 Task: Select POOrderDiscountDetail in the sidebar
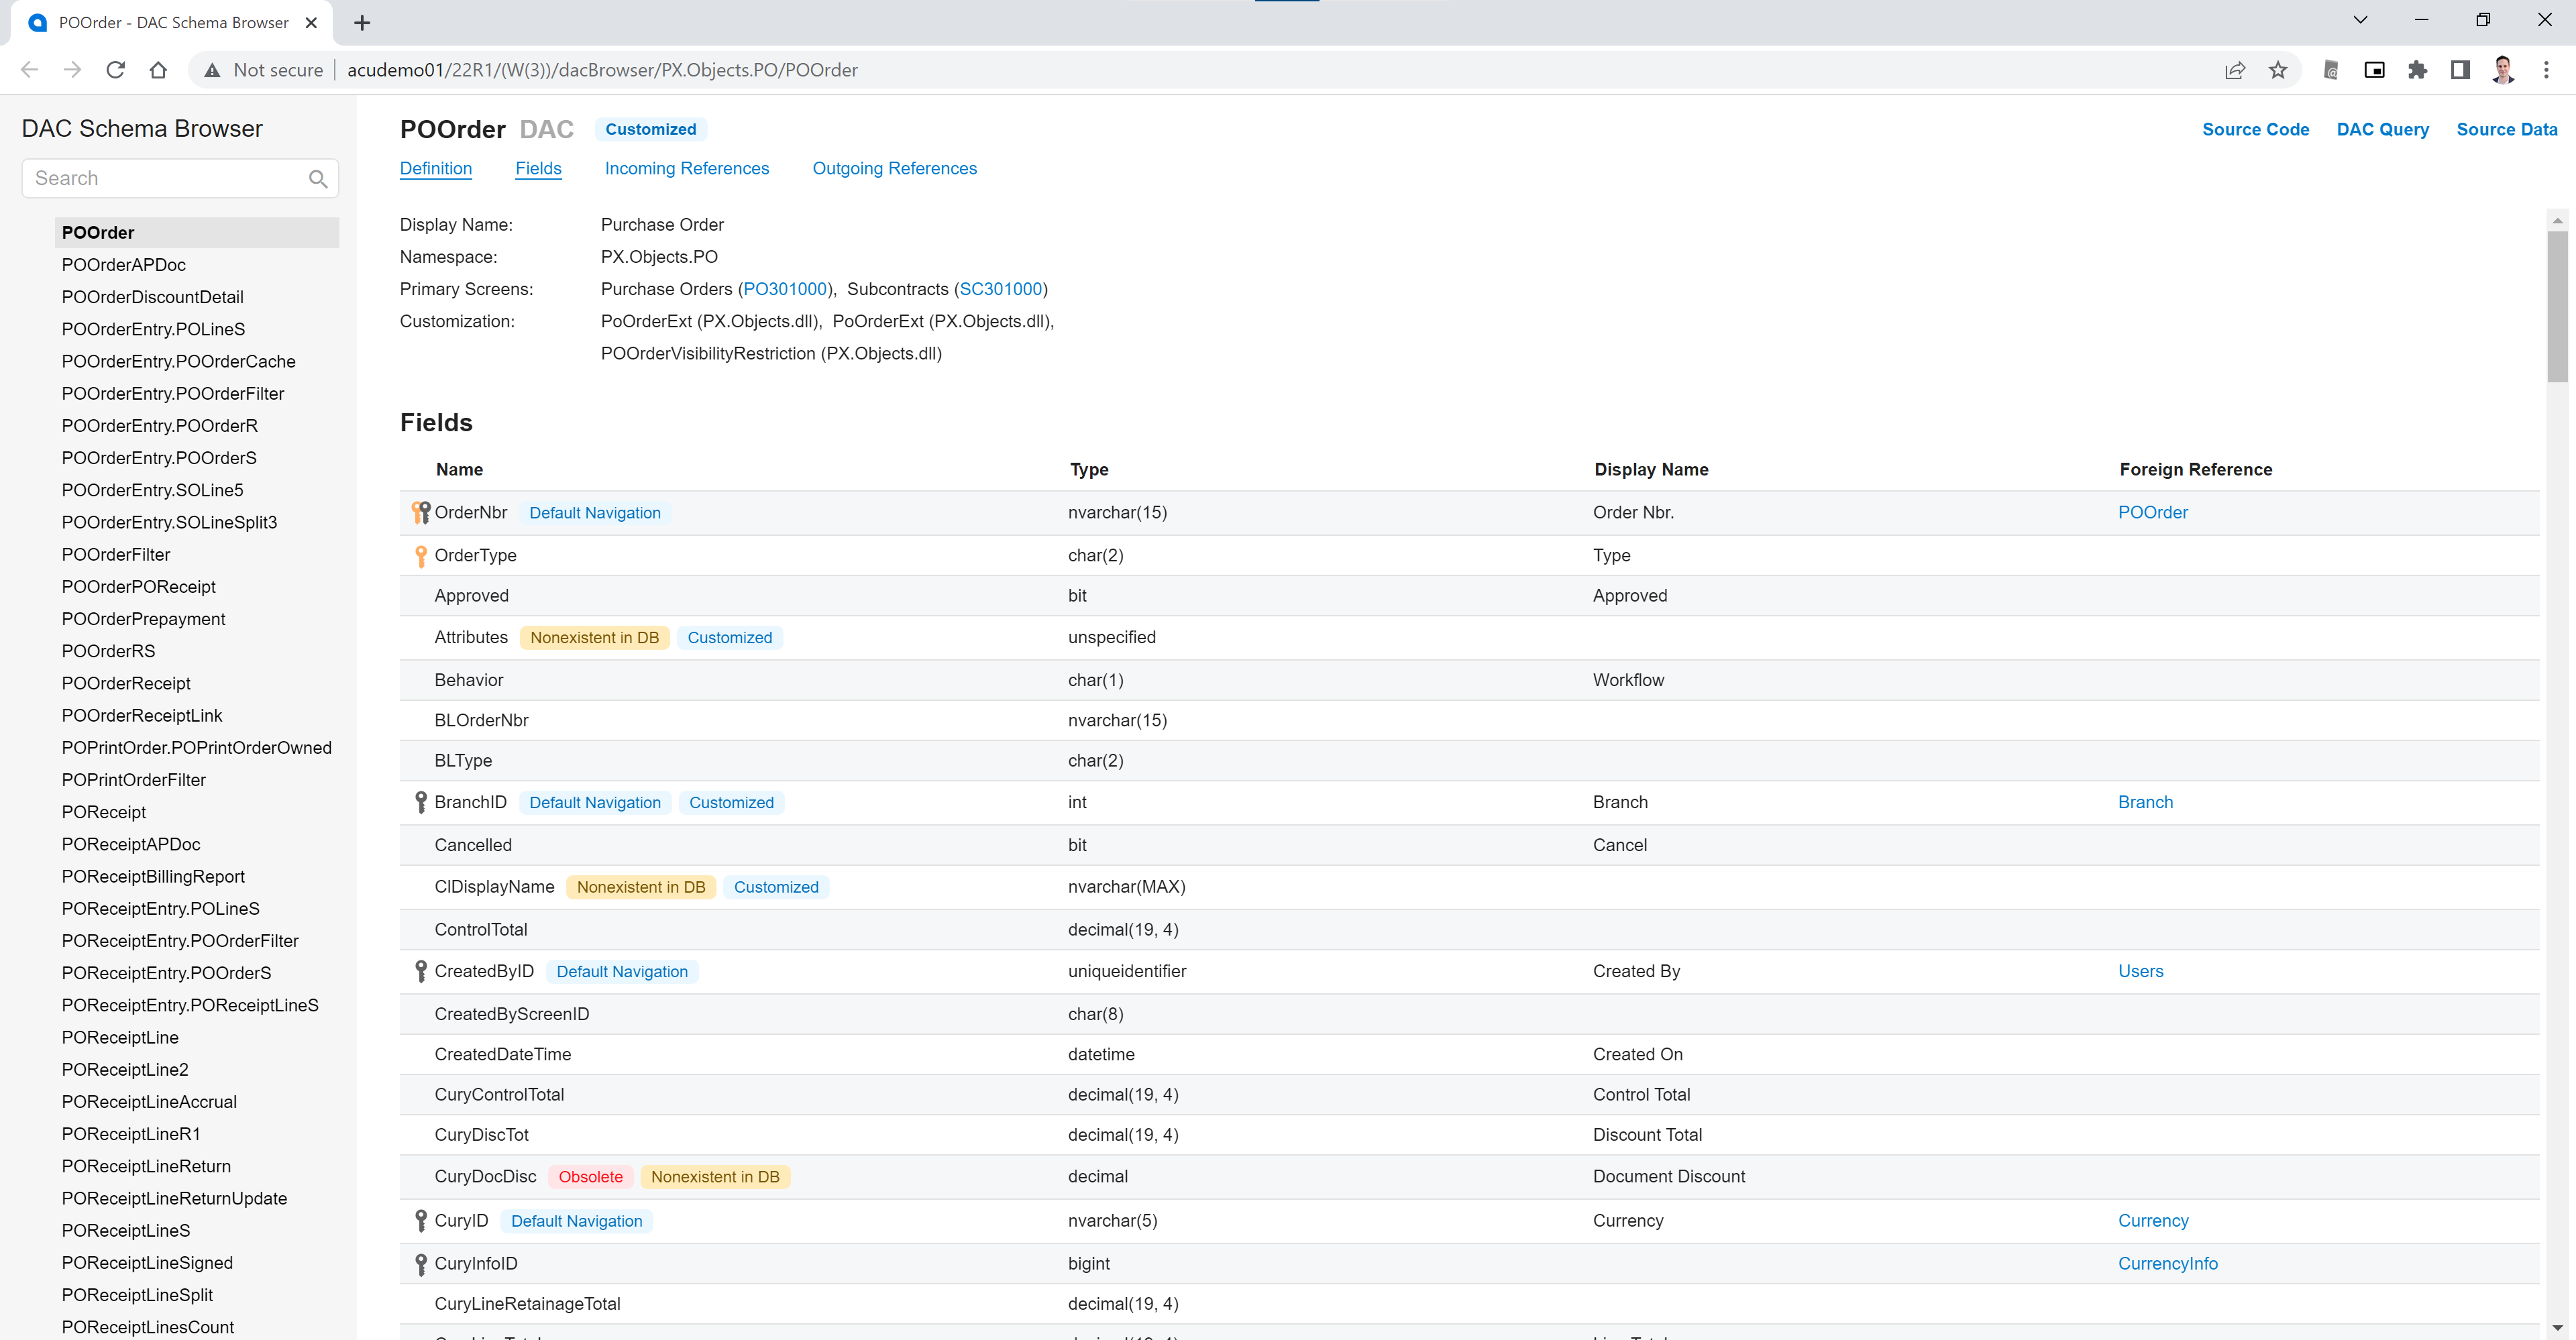pyautogui.click(x=153, y=297)
